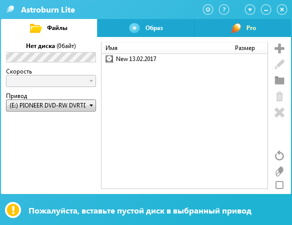
Task: Minimize the Astroburn Lite window
Action: (x=266, y=9)
